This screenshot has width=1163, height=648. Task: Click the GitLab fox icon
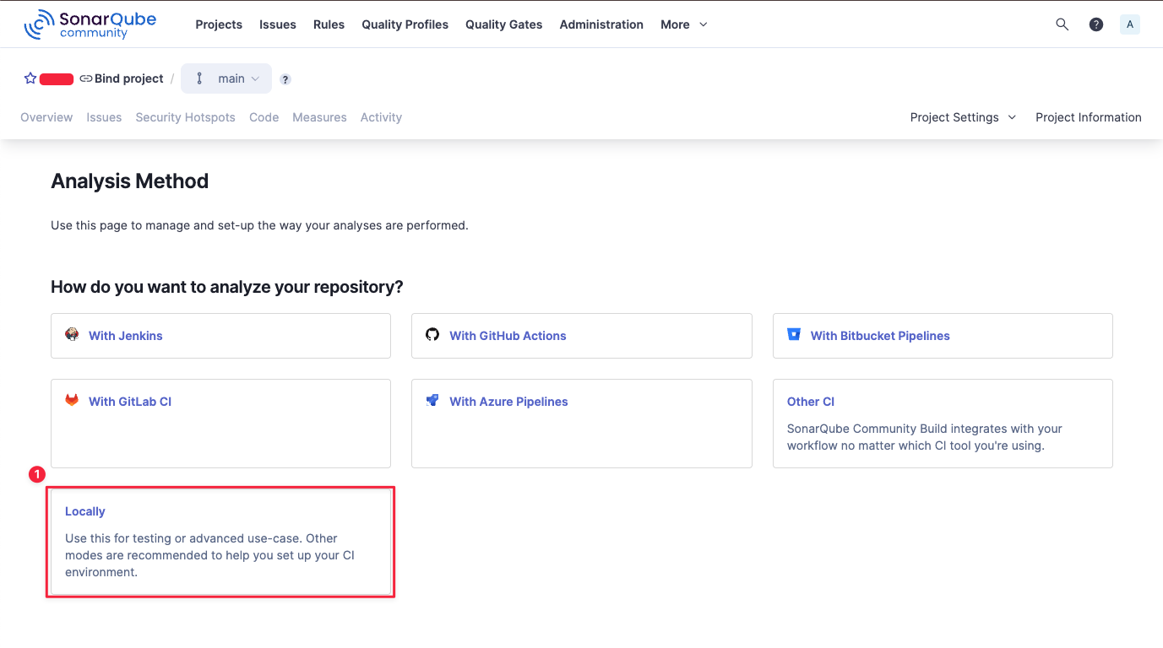[72, 401]
